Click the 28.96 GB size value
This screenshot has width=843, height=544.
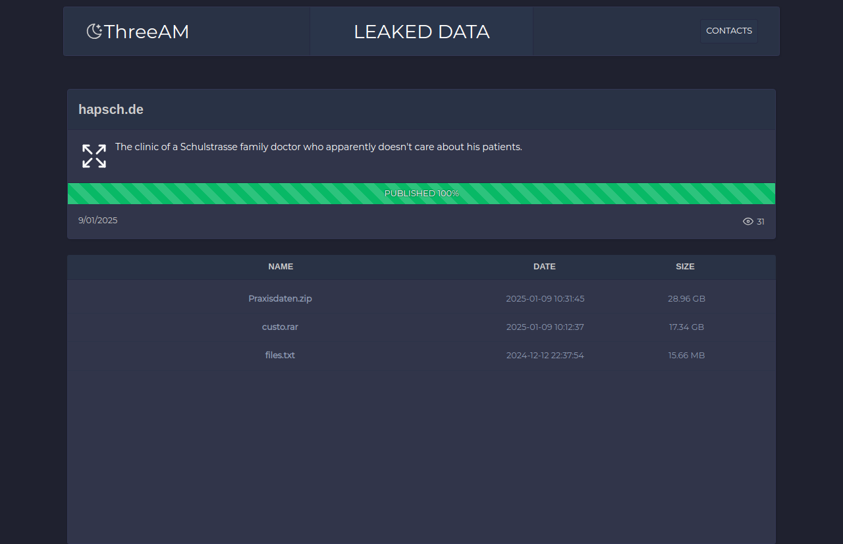point(686,298)
